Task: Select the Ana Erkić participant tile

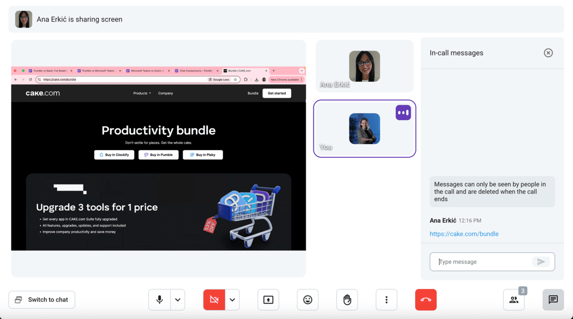Action: point(365,66)
